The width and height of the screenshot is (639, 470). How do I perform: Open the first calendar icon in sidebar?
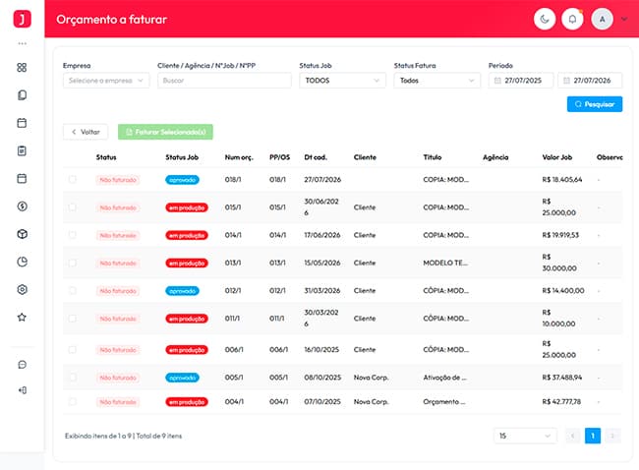coord(22,123)
